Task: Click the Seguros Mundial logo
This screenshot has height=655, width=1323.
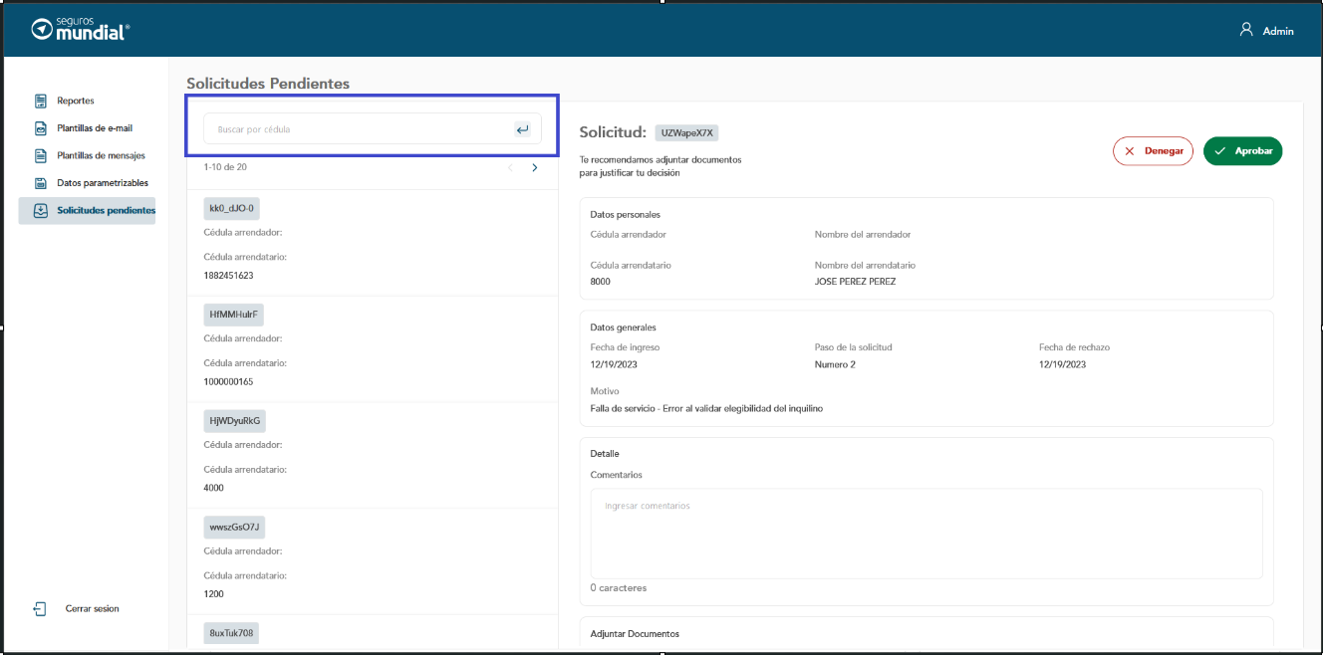Action: coord(80,29)
